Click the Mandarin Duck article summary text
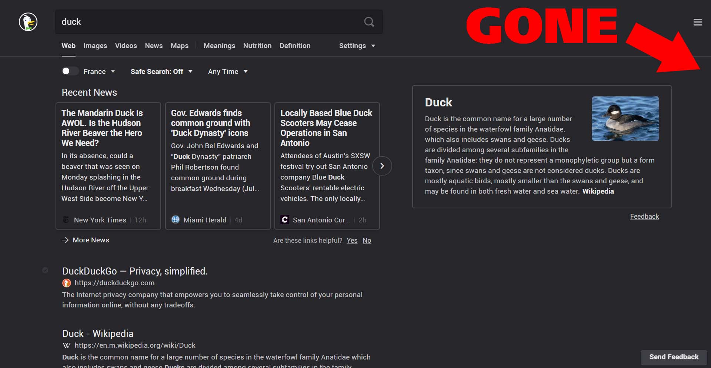This screenshot has height=368, width=711. click(105, 177)
